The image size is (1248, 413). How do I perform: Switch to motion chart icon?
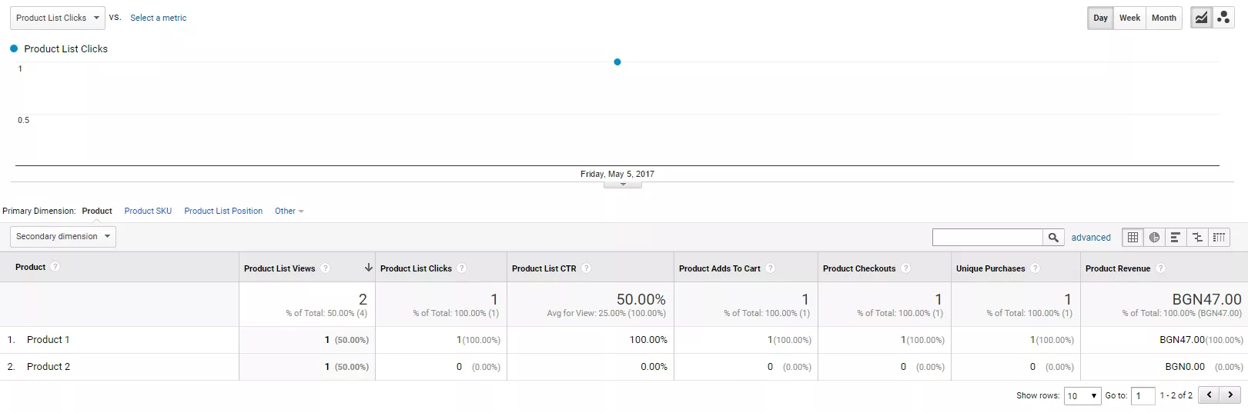coord(1223,18)
